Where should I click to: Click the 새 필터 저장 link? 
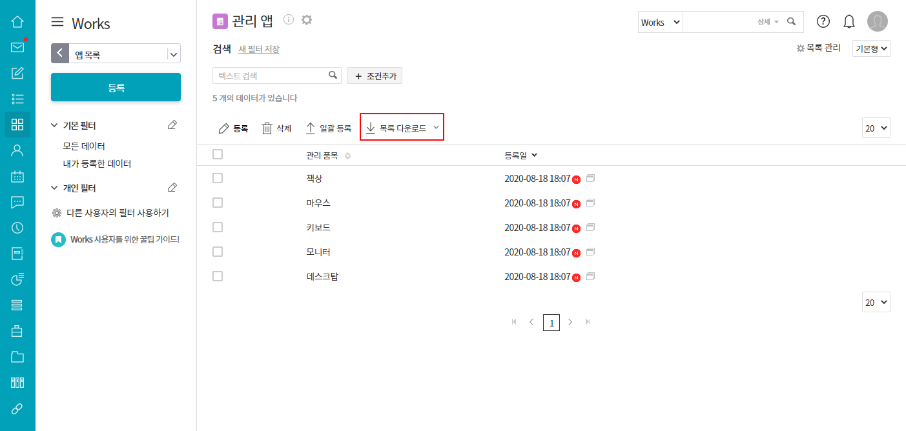click(x=259, y=49)
